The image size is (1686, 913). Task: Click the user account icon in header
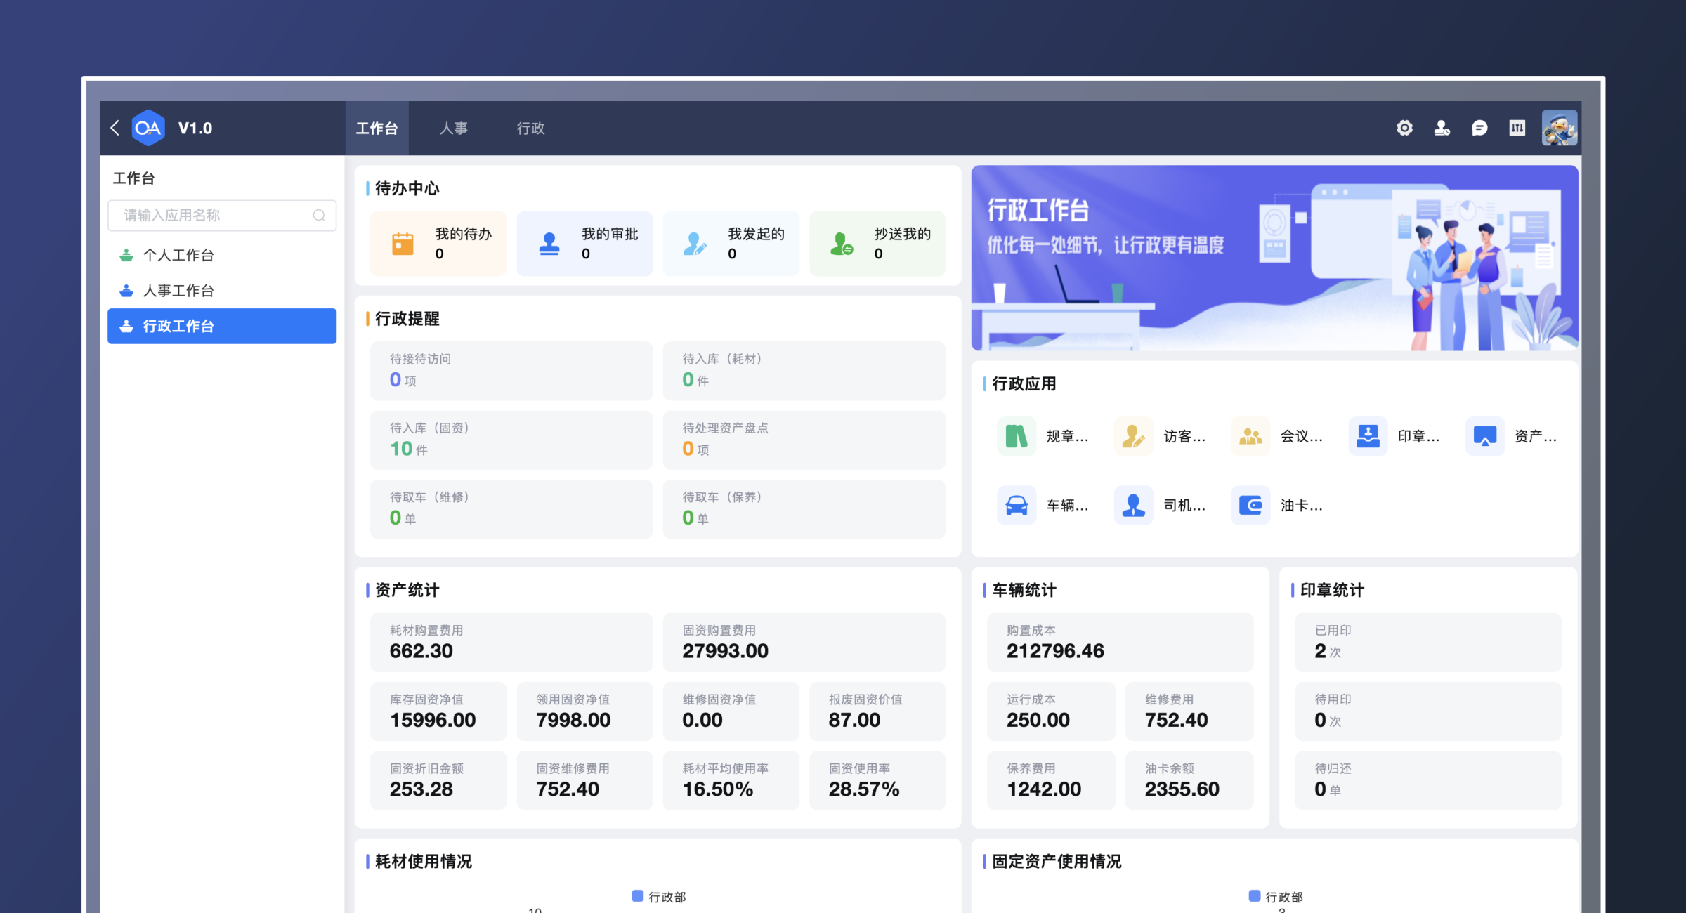[x=1442, y=128]
